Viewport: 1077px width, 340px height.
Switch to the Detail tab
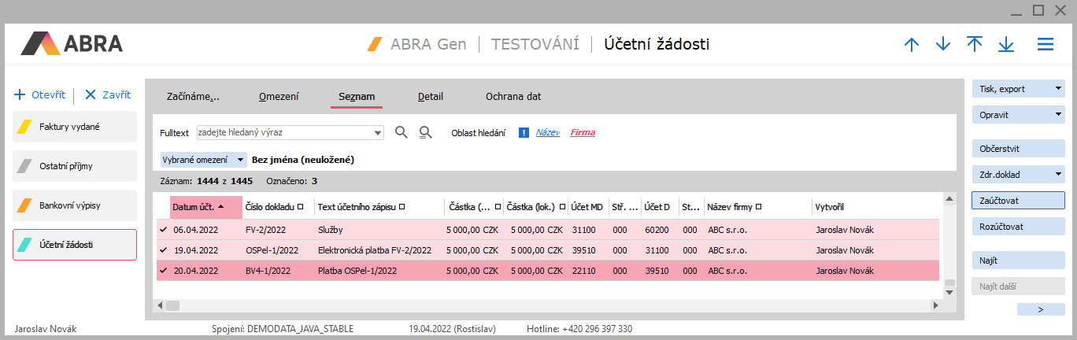(x=431, y=97)
